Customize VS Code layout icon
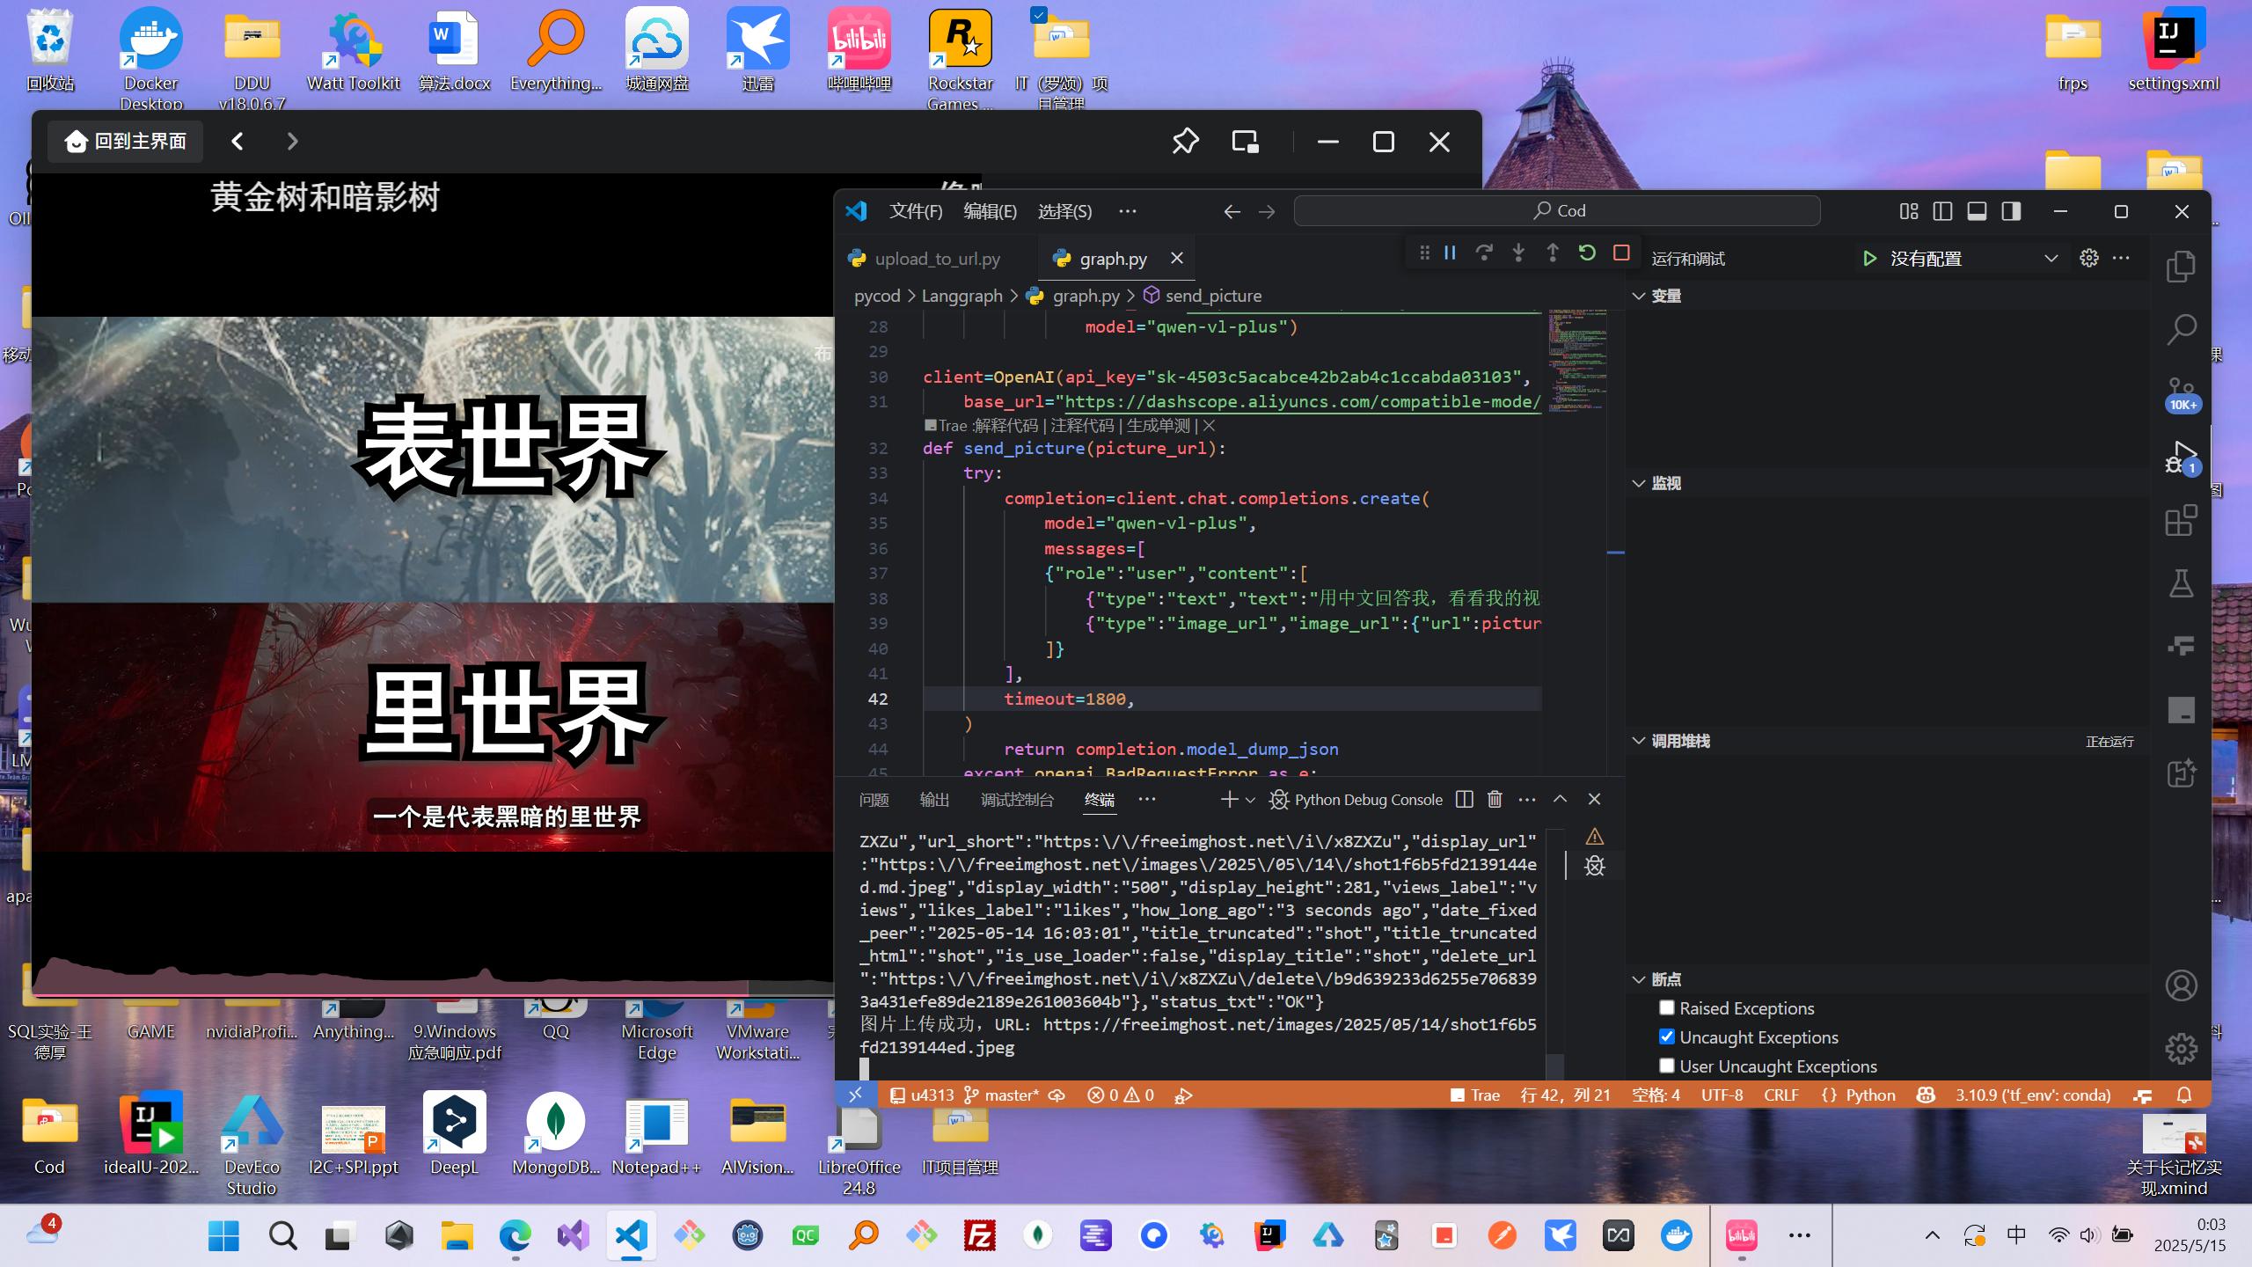 pyautogui.click(x=1908, y=211)
